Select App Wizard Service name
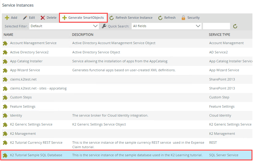The height and width of the screenshot is (161, 253). click(25, 70)
